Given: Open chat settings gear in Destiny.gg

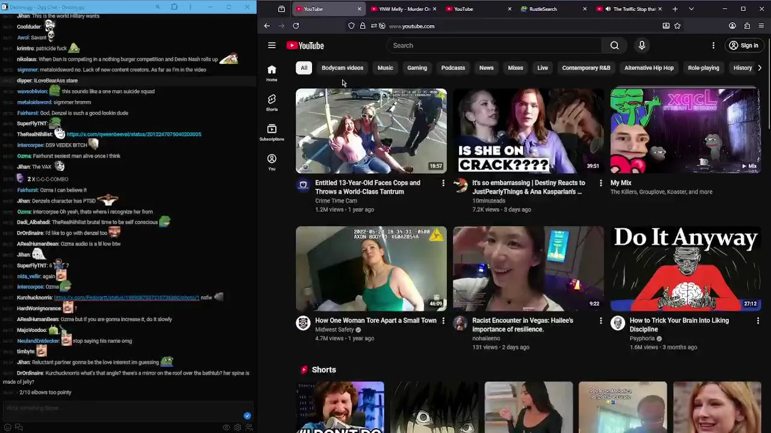Looking at the screenshot, I should (237, 428).
